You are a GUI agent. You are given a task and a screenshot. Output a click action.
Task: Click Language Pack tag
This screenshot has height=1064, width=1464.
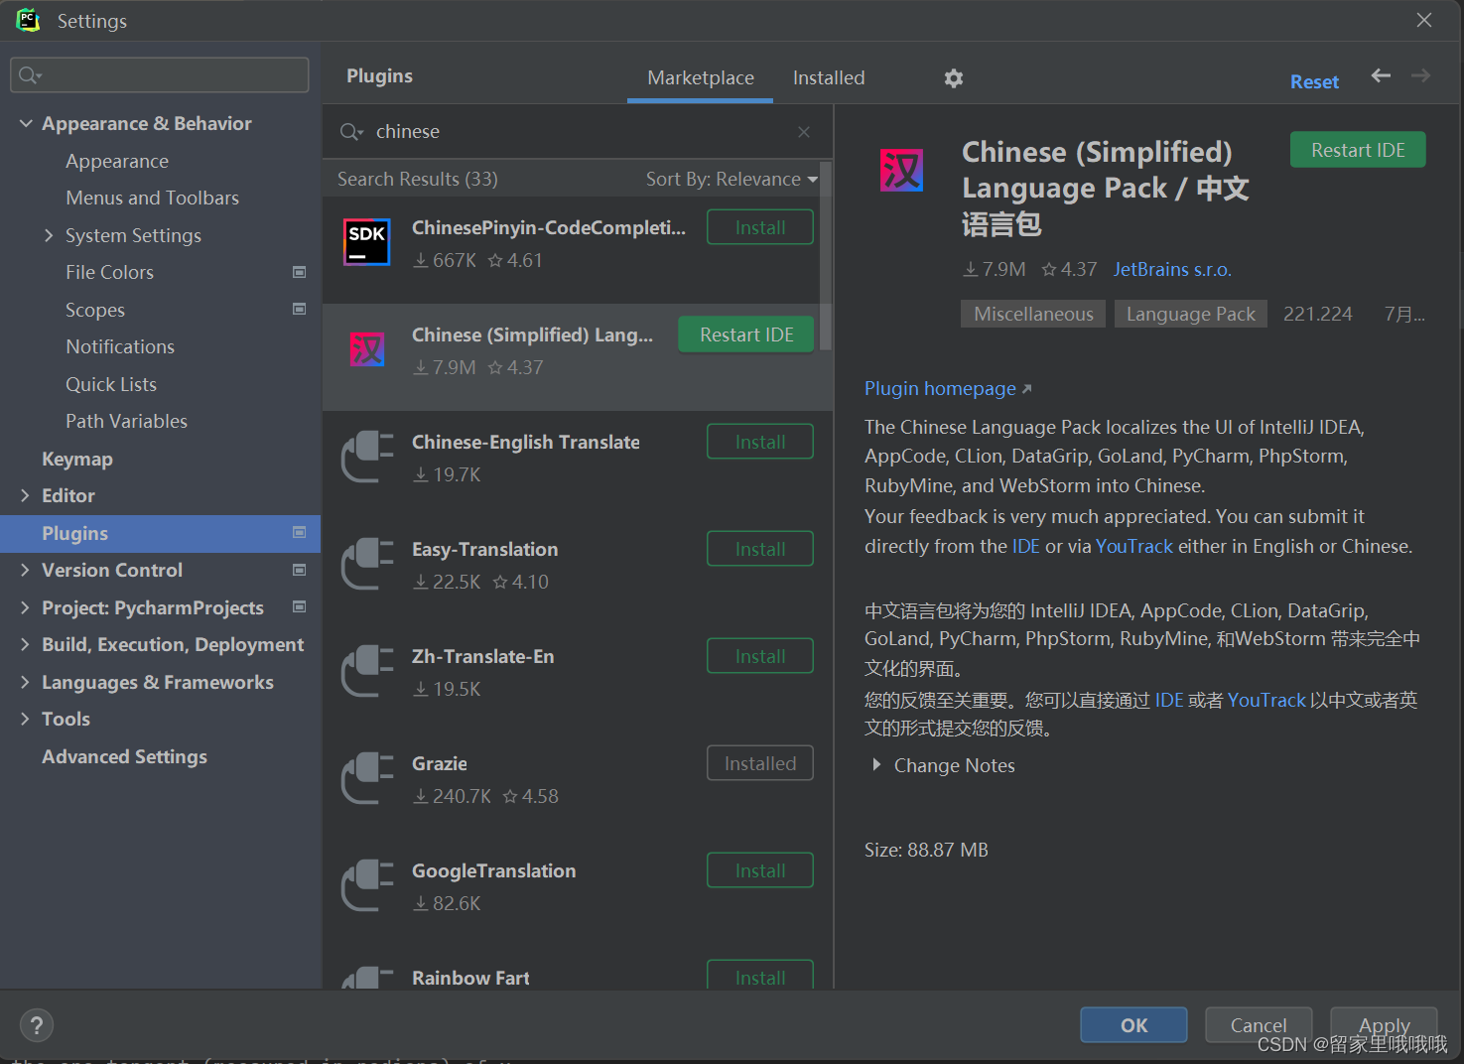[x=1190, y=314]
